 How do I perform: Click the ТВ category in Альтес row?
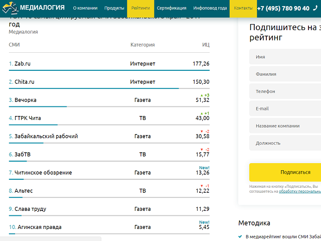point(142,191)
